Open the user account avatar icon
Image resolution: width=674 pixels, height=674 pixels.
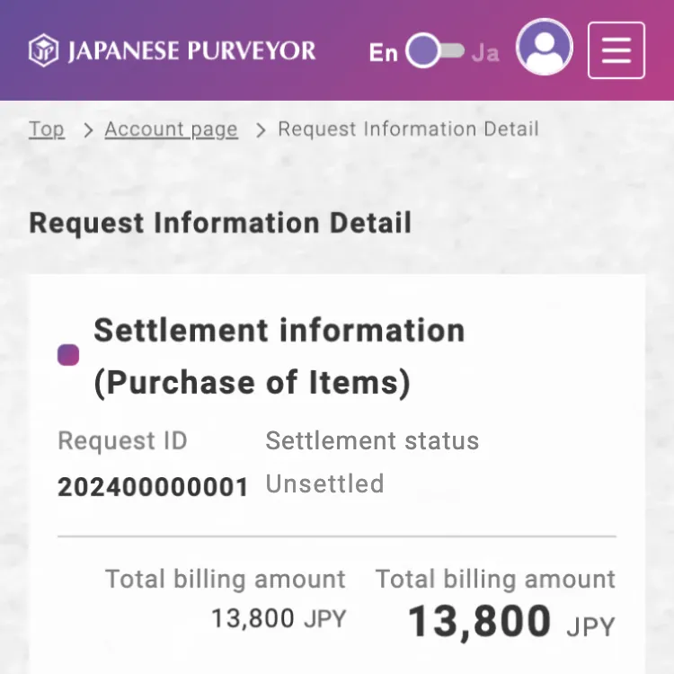click(x=545, y=47)
